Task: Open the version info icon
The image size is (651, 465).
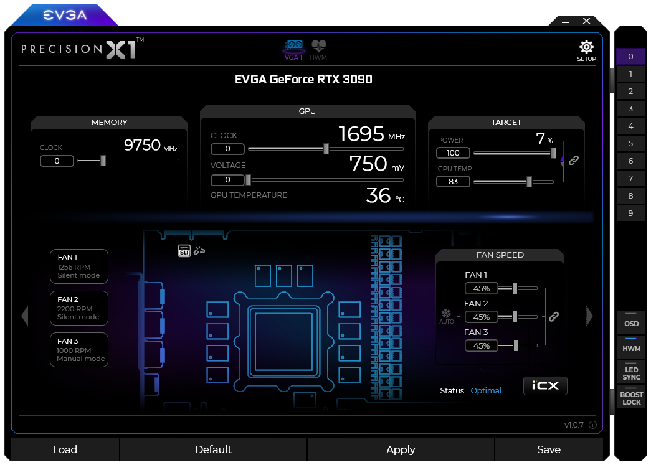Action: coord(592,425)
